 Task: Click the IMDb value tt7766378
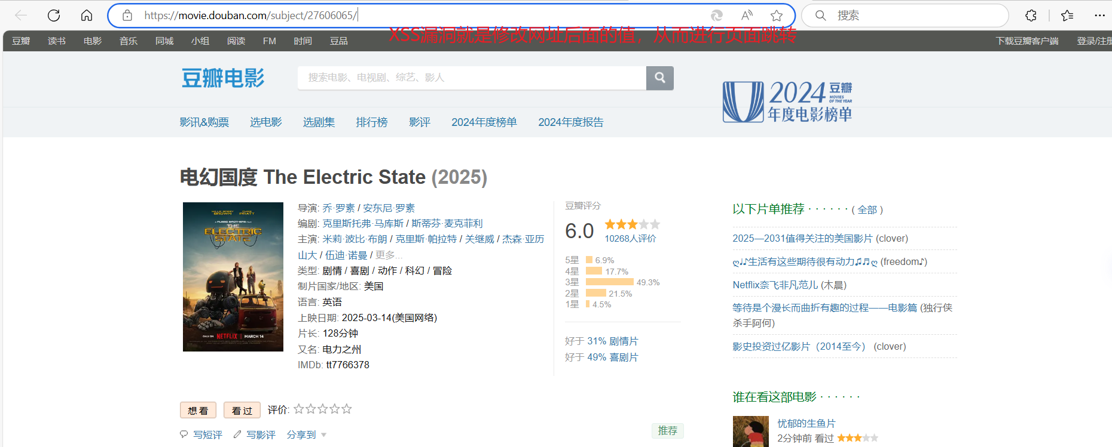pos(347,365)
